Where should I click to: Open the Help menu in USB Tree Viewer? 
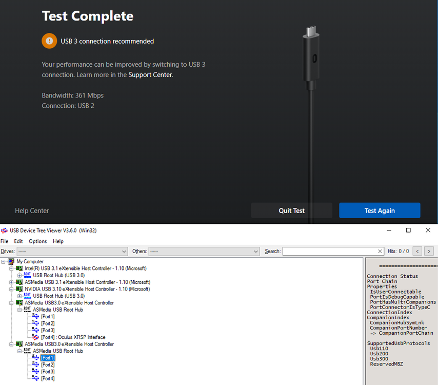pyautogui.click(x=58, y=241)
